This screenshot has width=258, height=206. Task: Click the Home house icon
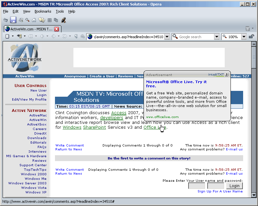(34, 20)
